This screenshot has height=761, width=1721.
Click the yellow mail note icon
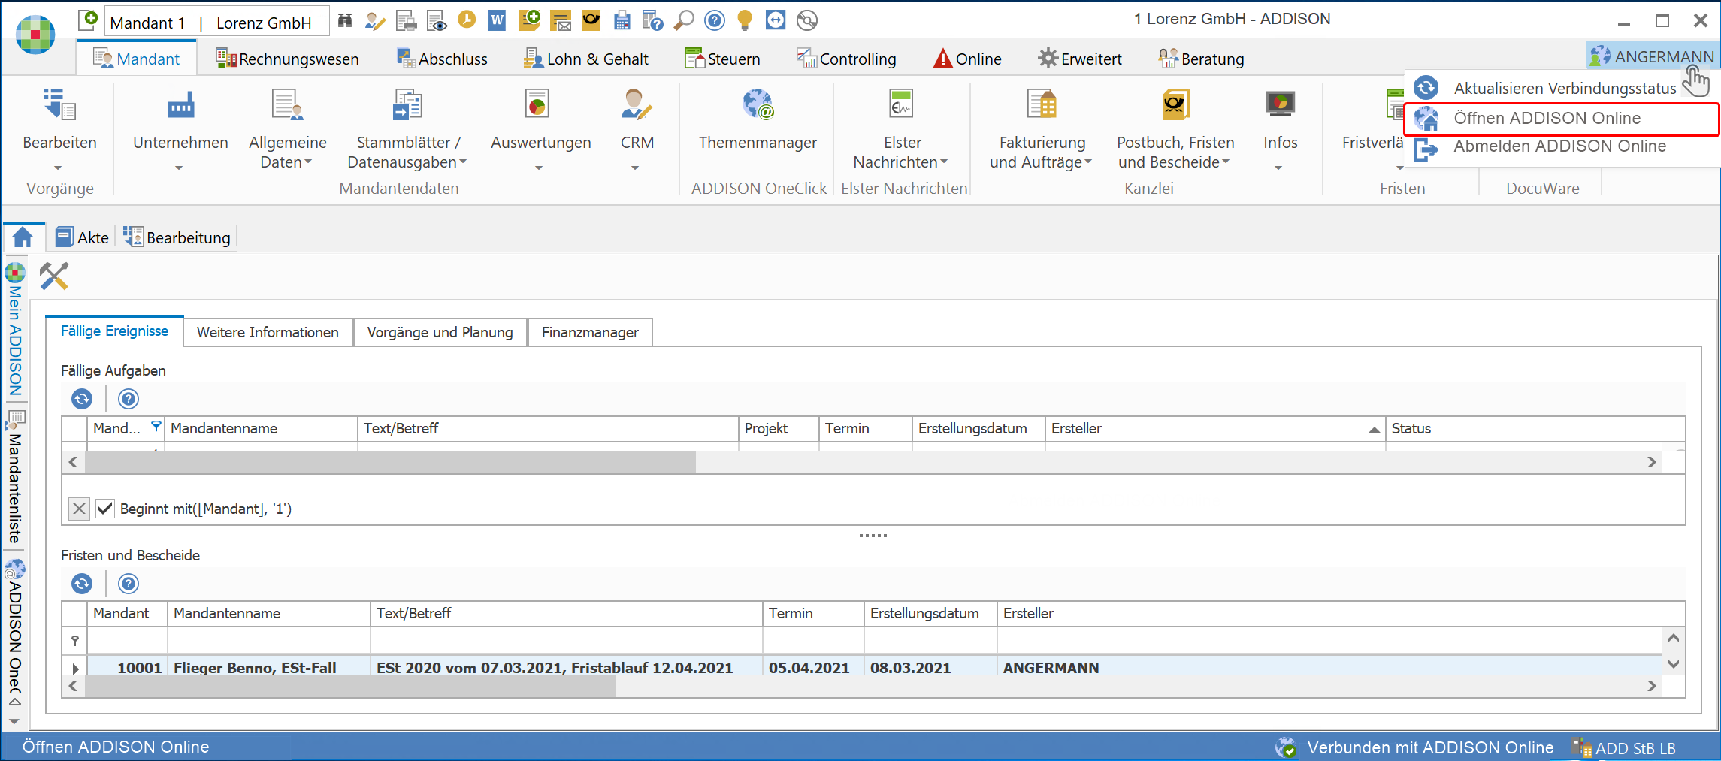point(561,21)
